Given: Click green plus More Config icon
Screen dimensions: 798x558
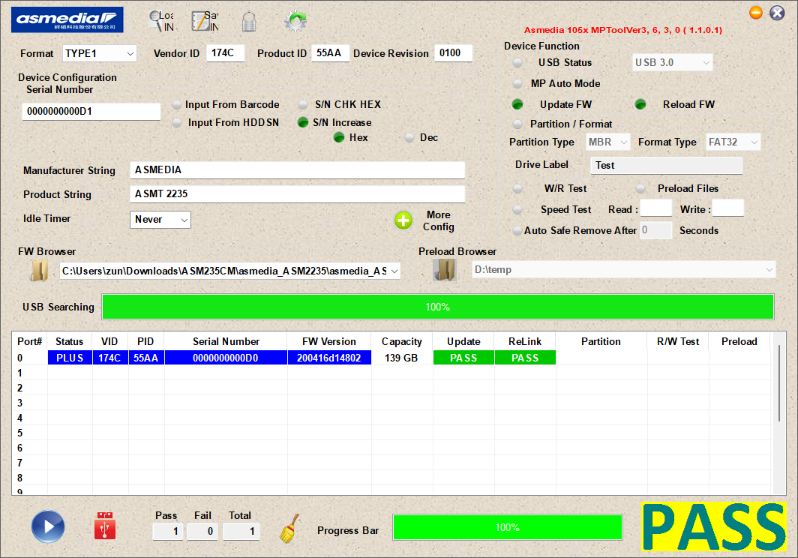Looking at the screenshot, I should coord(403,220).
